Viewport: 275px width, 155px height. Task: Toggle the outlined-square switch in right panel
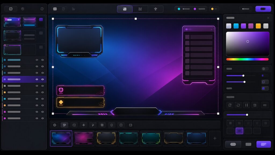click(x=265, y=82)
